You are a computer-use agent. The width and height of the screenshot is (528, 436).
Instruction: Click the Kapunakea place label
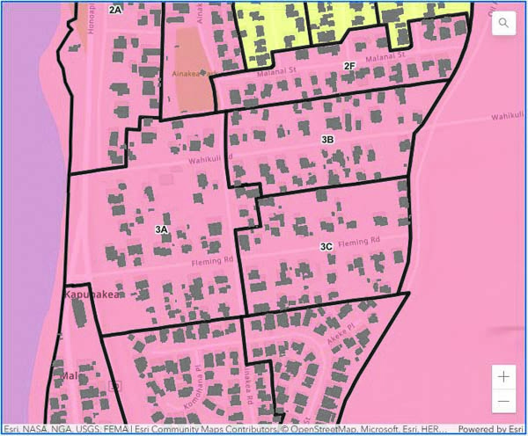click(x=92, y=294)
